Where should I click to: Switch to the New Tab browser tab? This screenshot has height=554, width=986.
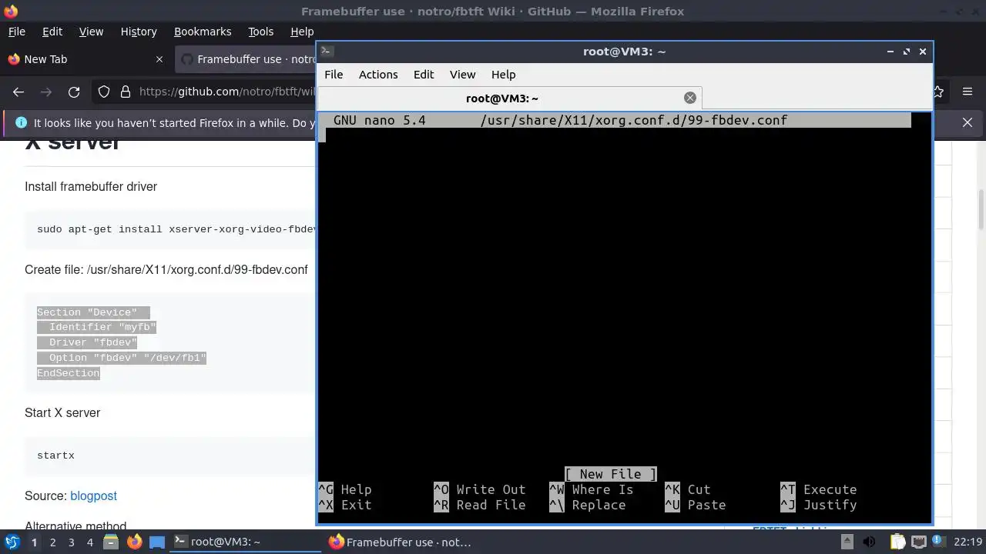85,59
